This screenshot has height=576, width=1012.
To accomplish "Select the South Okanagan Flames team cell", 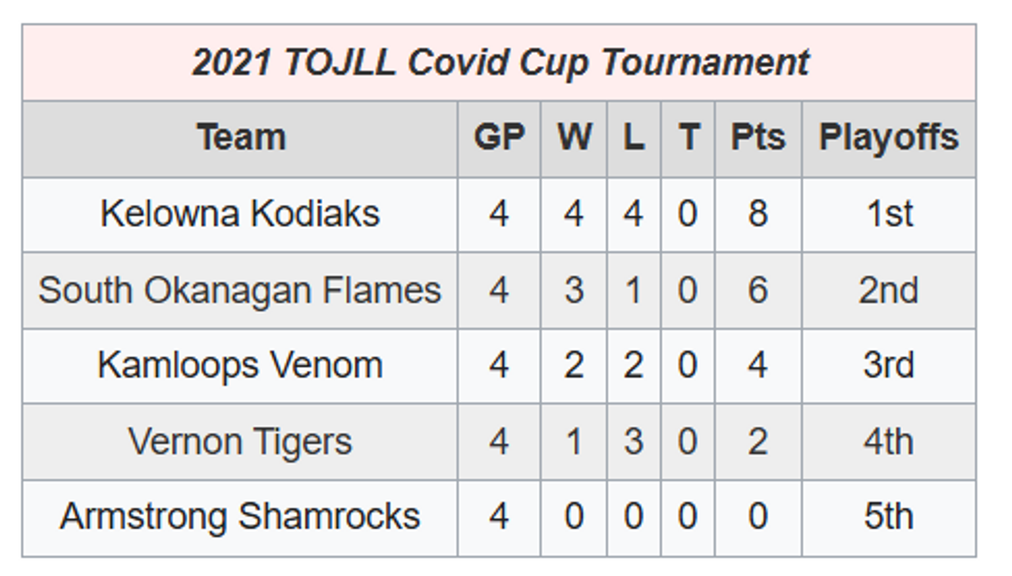I will (x=240, y=290).
